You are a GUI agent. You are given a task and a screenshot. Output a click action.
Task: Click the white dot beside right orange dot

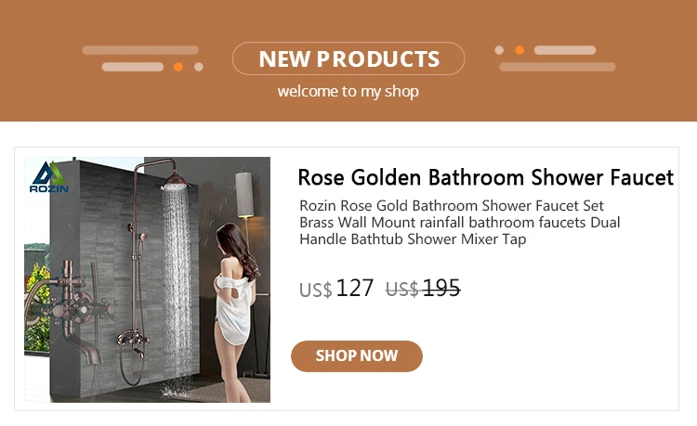(x=499, y=50)
